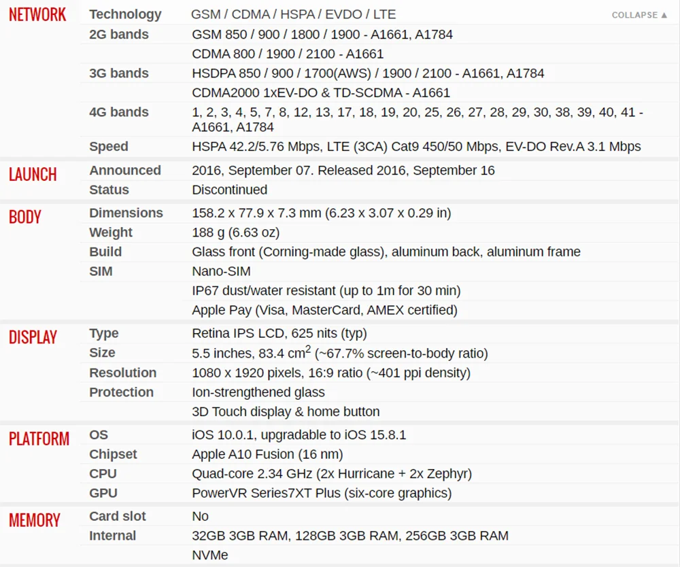Select the GPU label in Platform
The image size is (680, 567).
[x=103, y=493]
